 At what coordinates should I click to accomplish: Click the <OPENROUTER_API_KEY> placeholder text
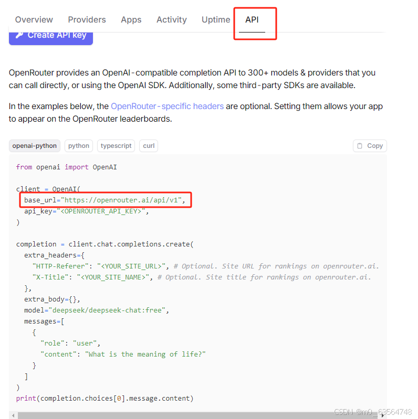point(101,211)
